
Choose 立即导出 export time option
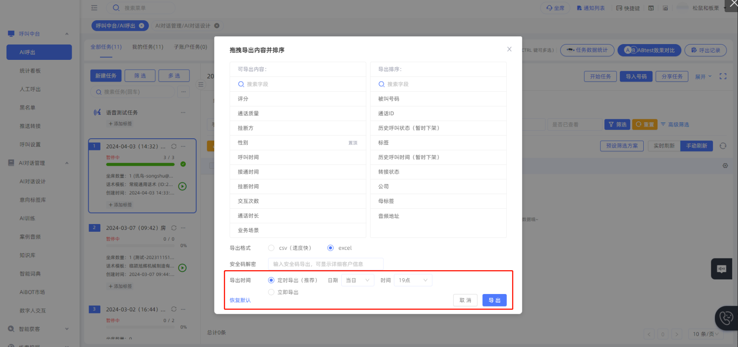tap(271, 292)
